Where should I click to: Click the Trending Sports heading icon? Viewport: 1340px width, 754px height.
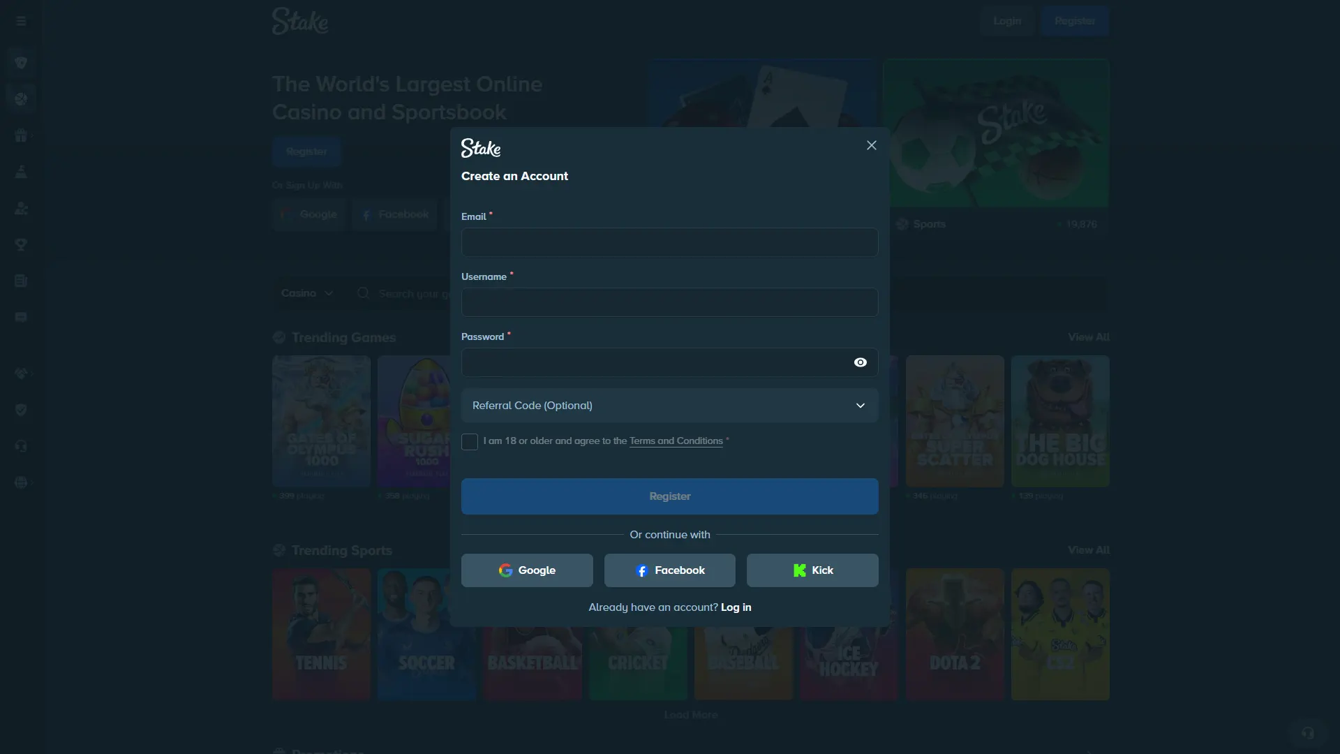[x=279, y=550]
